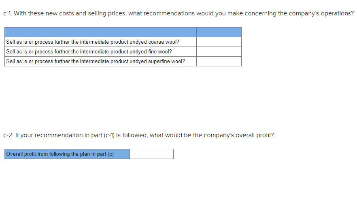357x210 pixels.
Task: Click the 'c-1.' question number
Action: tap(8, 13)
